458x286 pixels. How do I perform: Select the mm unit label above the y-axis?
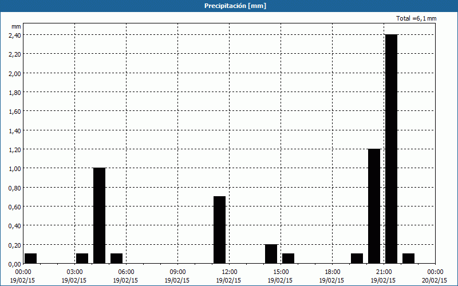pos(16,26)
